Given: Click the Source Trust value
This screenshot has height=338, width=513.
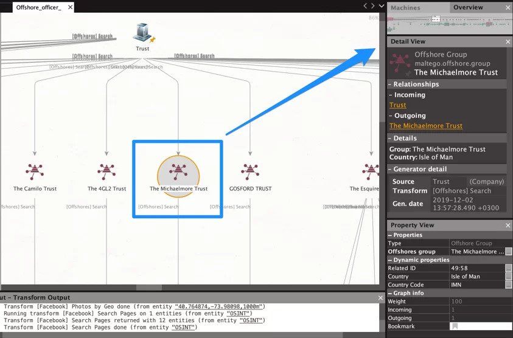Looking at the screenshot, I should [x=441, y=182].
